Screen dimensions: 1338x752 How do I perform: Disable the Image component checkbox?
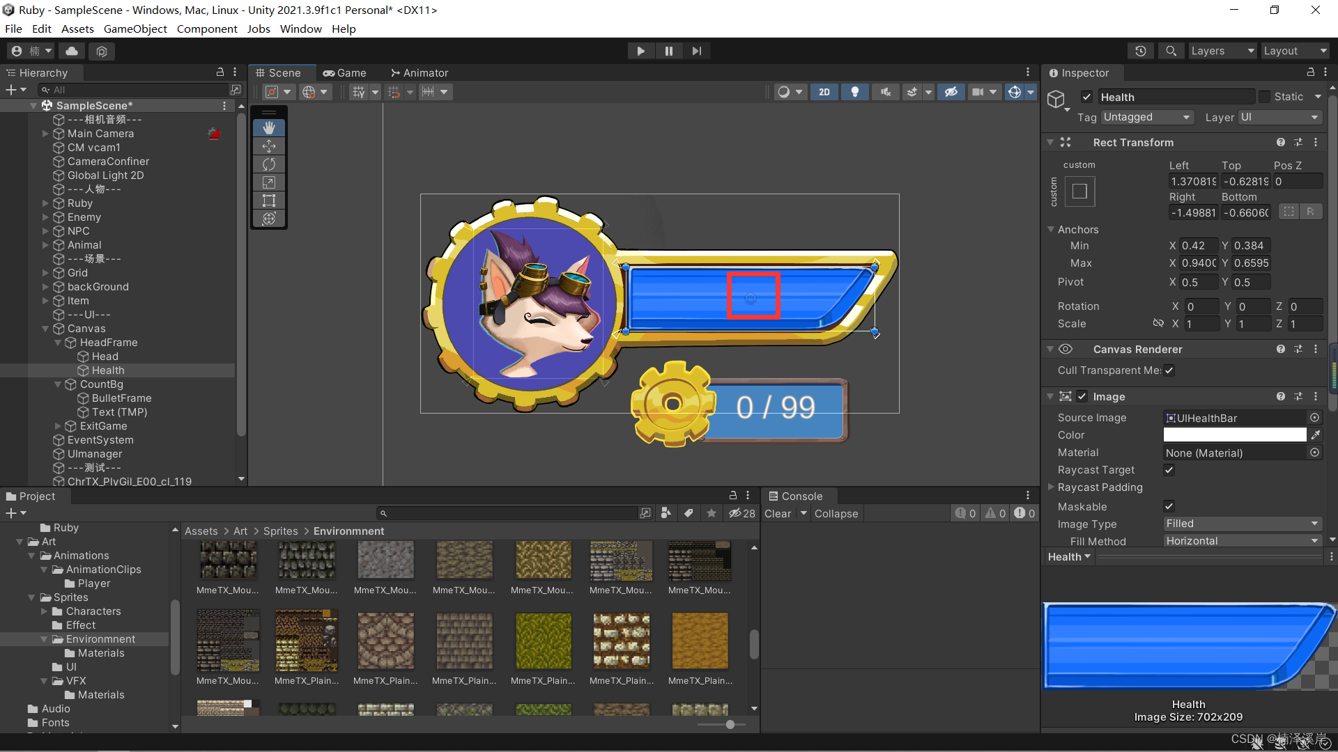(x=1082, y=396)
